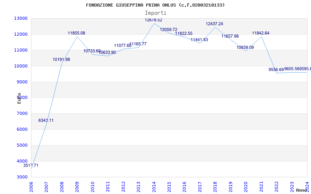The height and width of the screenshot is (194, 311).
Task: Click x-axis year 2021
Action: [x=261, y=187]
